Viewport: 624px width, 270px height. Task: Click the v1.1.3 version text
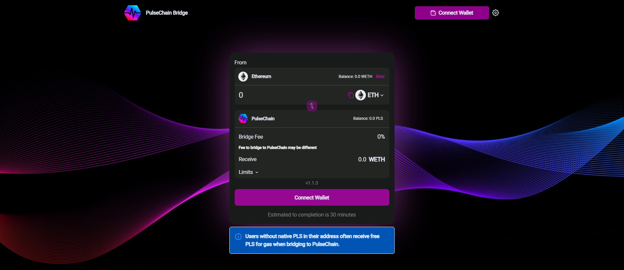coord(312,183)
